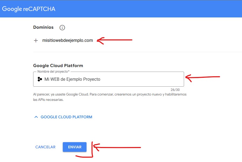Click the Google reCAPTCHA header logo
This screenshot has height=162, width=242.
pos(29,9)
